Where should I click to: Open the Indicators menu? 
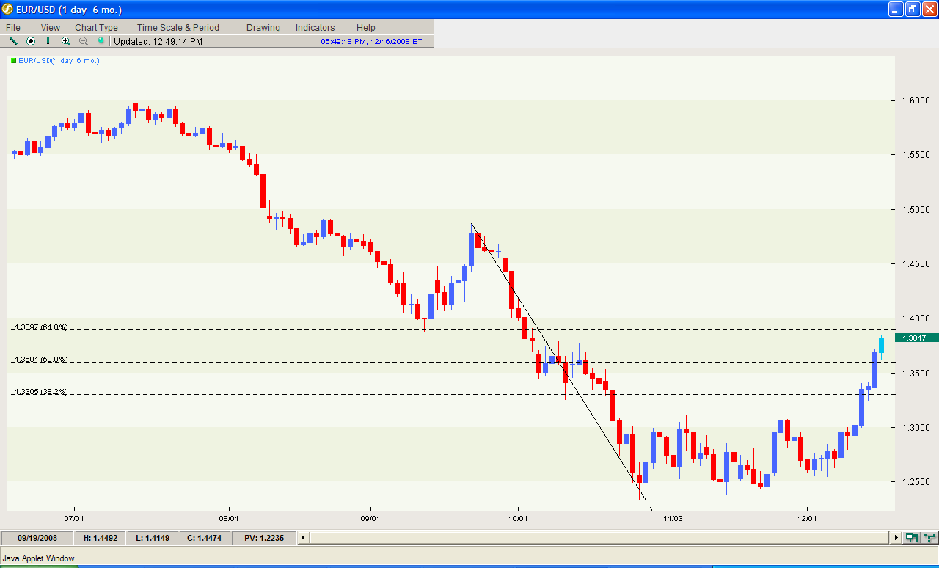[x=315, y=27]
